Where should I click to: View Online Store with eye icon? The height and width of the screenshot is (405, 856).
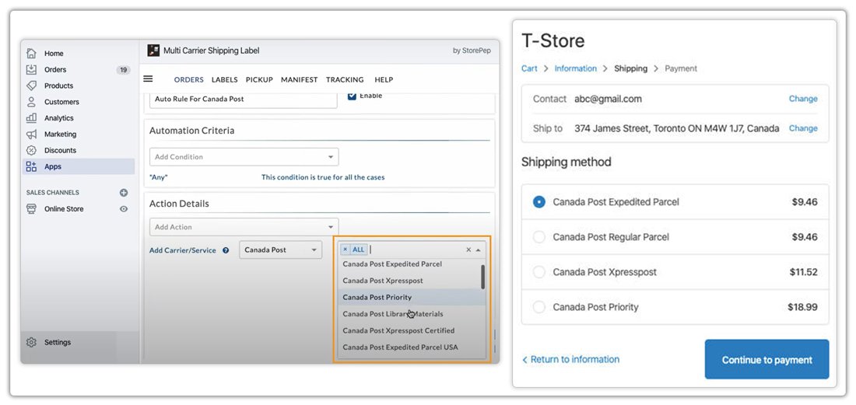click(124, 209)
